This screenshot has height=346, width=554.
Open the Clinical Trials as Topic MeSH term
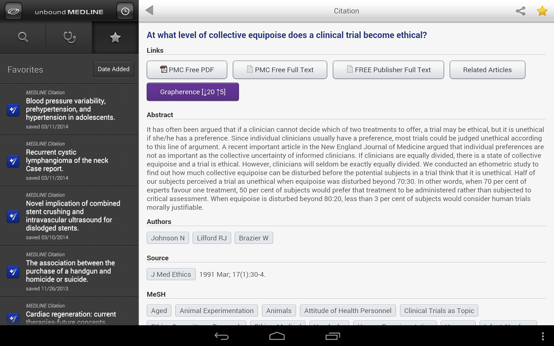439,311
